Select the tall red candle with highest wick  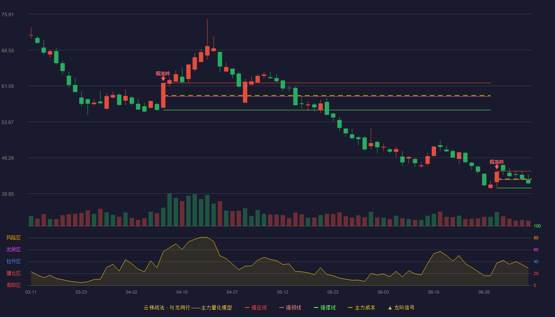click(x=207, y=50)
